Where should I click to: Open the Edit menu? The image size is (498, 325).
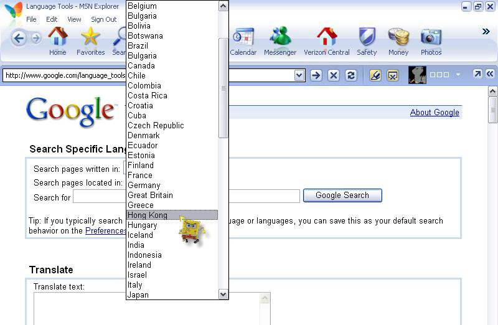(x=52, y=19)
